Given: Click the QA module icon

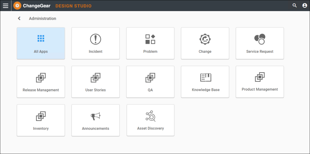Looking at the screenshot, I should point(150,77).
